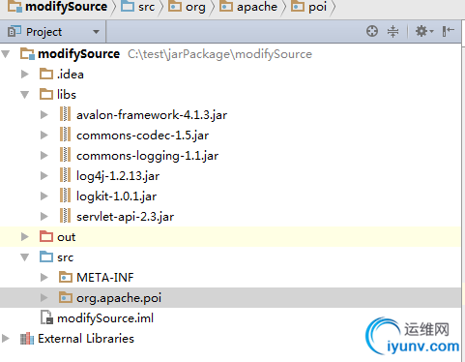Expand the out folder
Screen dimensions: 465x362
coord(24,237)
